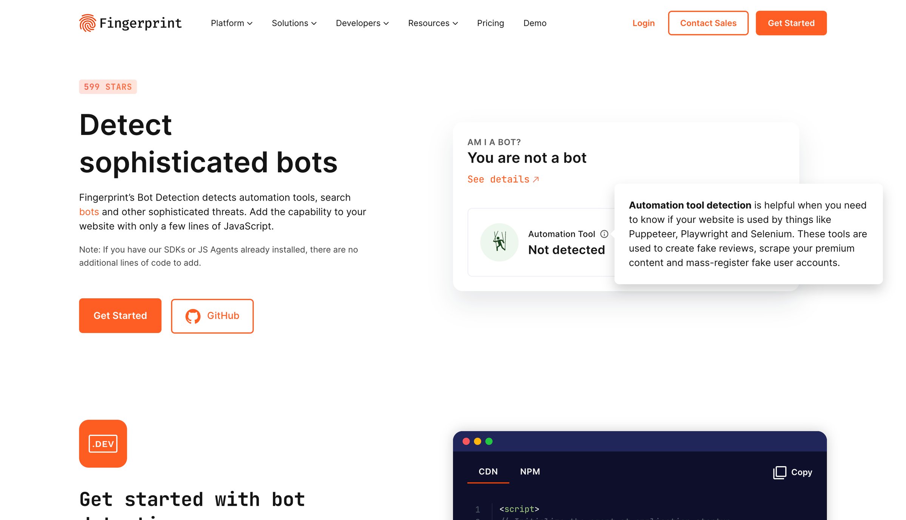Click the 'You are not a bot' heading
906x520 pixels.
(x=527, y=158)
